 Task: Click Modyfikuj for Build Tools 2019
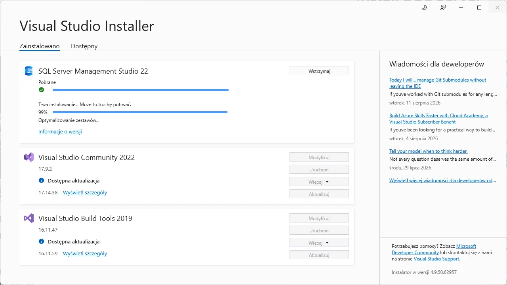click(319, 218)
